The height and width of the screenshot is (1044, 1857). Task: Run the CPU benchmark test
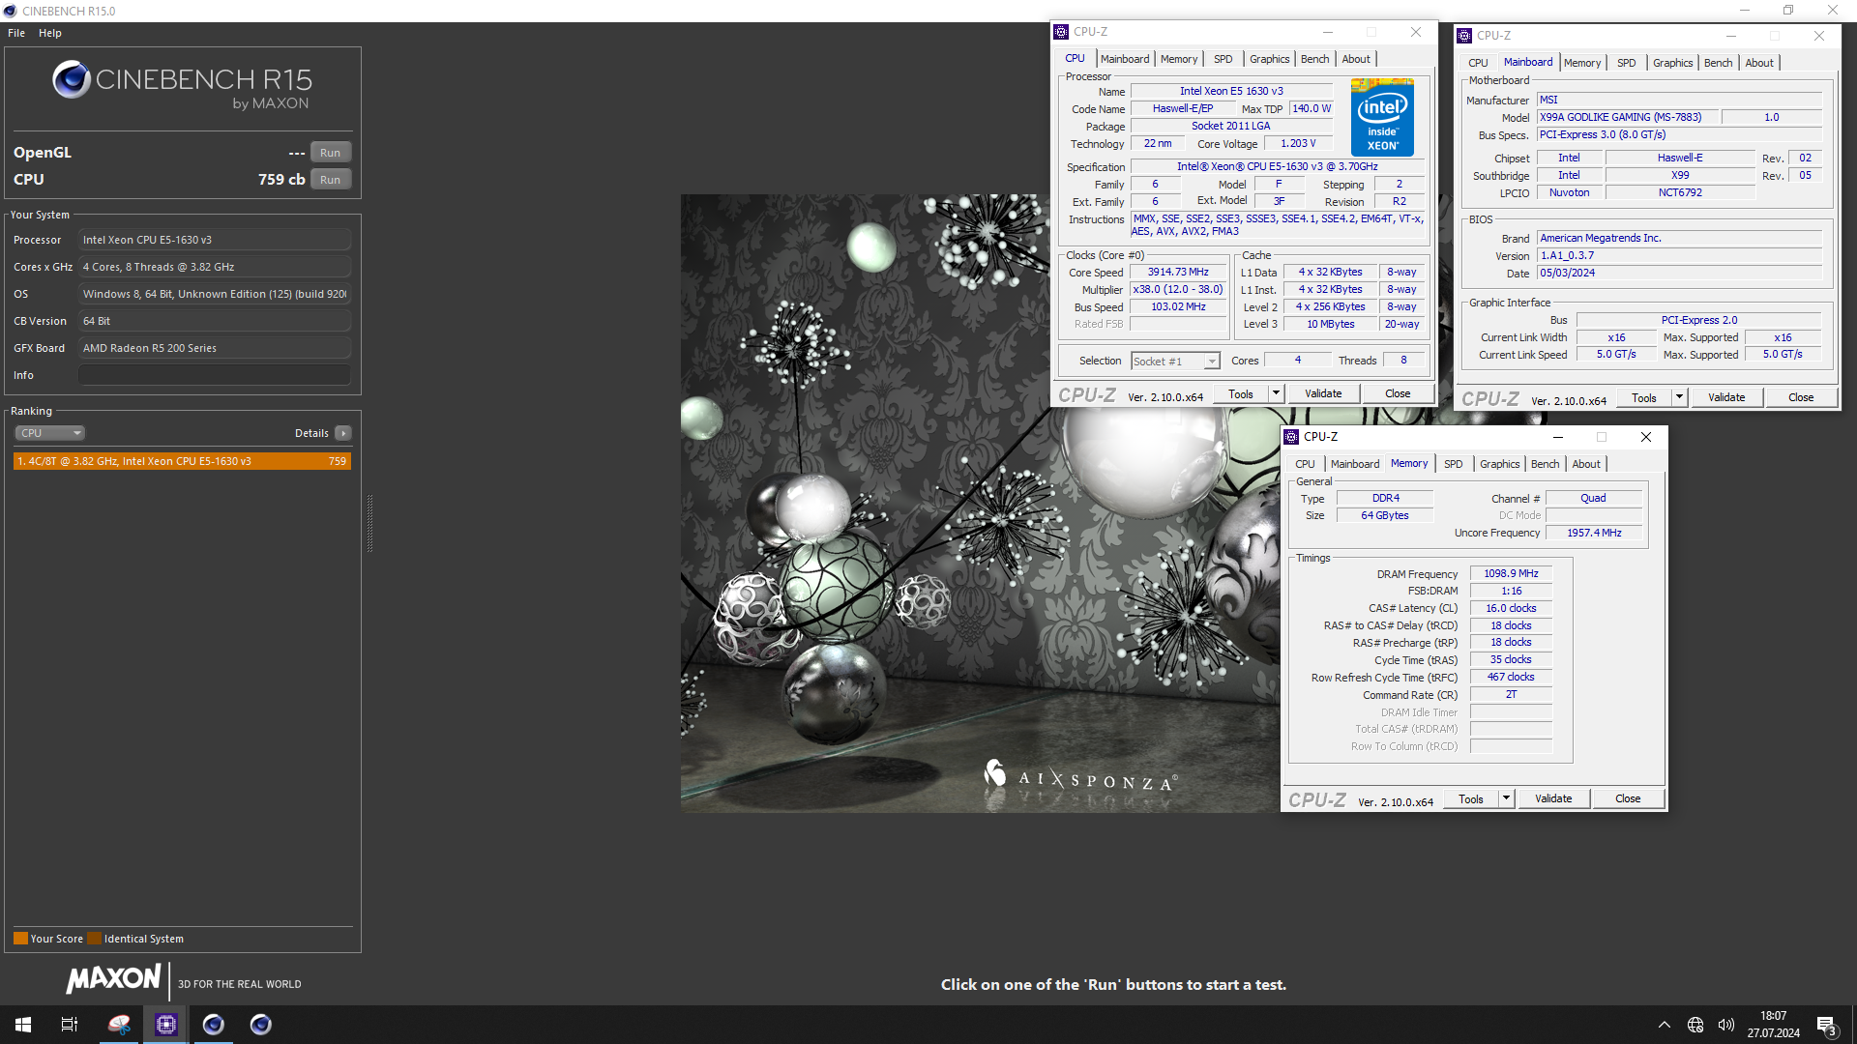[330, 180]
